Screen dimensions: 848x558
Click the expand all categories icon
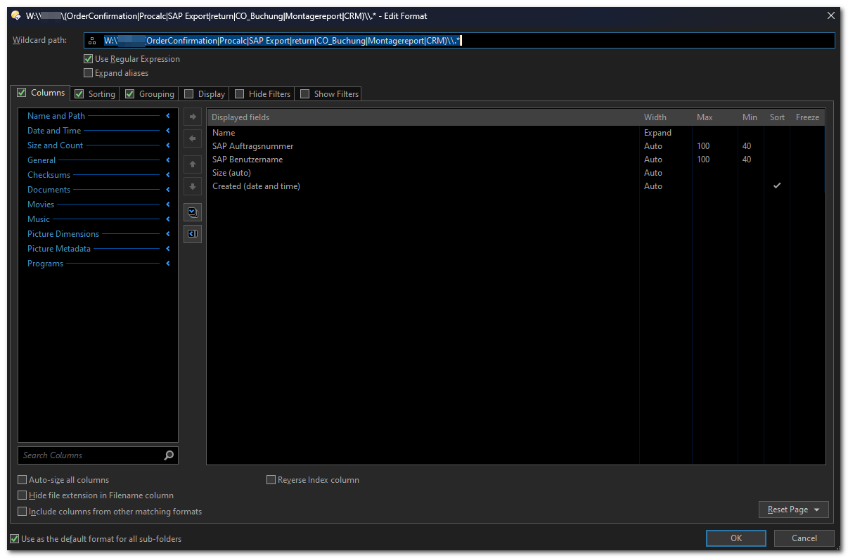click(193, 212)
